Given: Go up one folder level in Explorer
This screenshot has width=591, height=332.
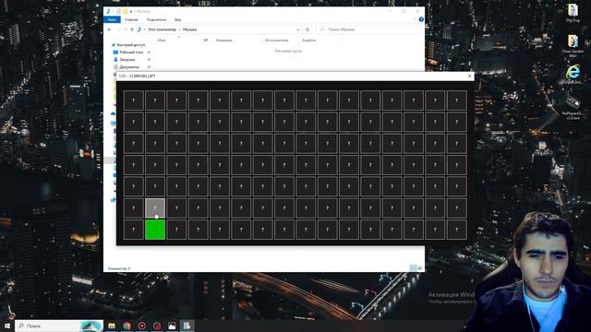Looking at the screenshot, I should [131, 30].
